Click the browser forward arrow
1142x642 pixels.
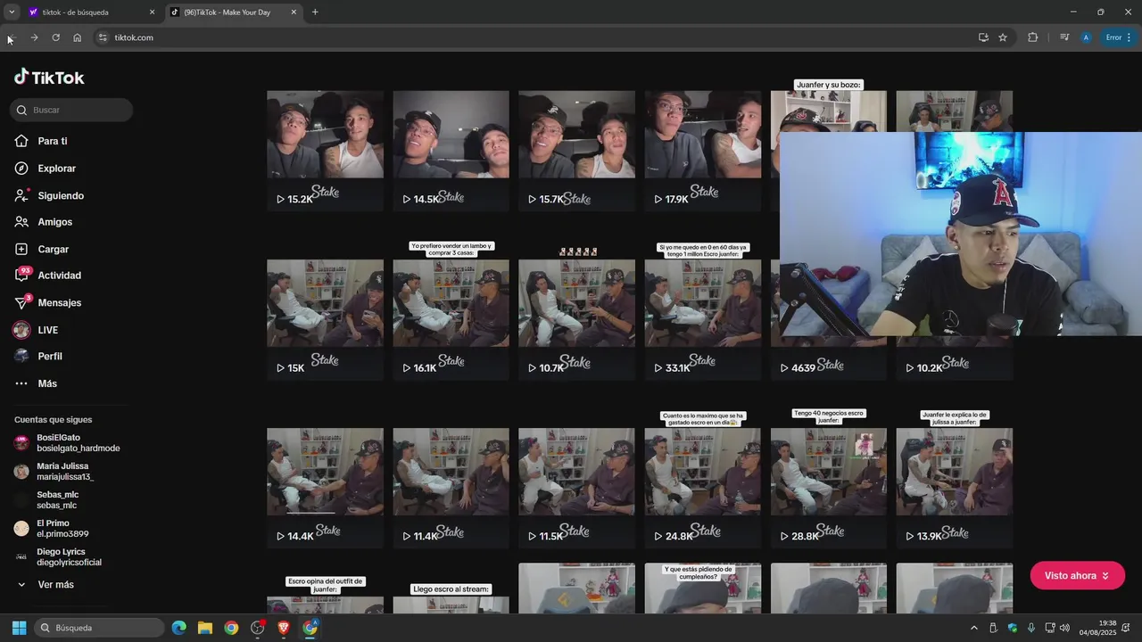pyautogui.click(x=34, y=37)
